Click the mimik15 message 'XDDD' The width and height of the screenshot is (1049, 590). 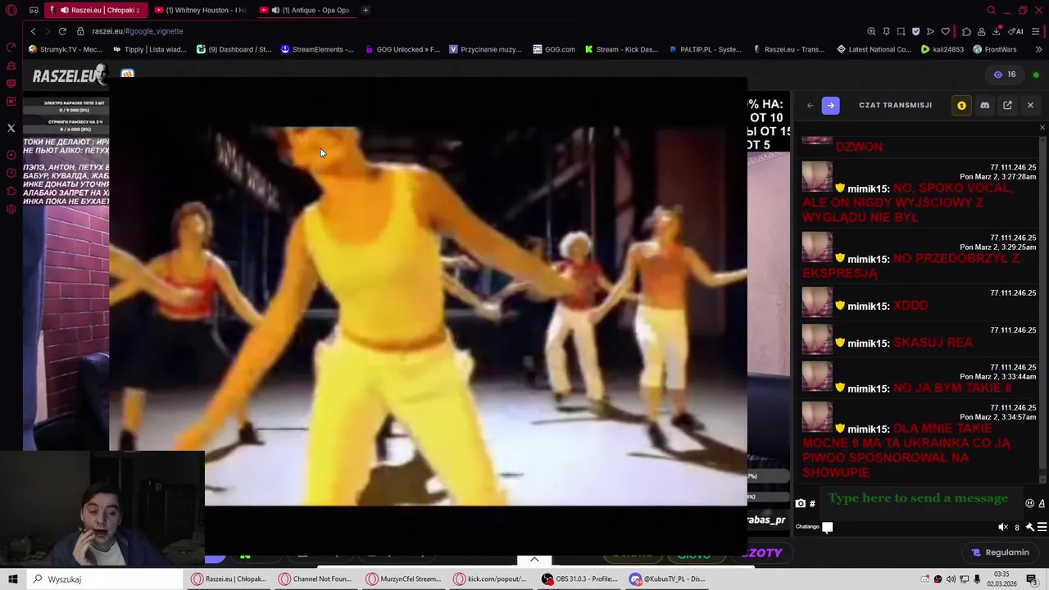[910, 306]
